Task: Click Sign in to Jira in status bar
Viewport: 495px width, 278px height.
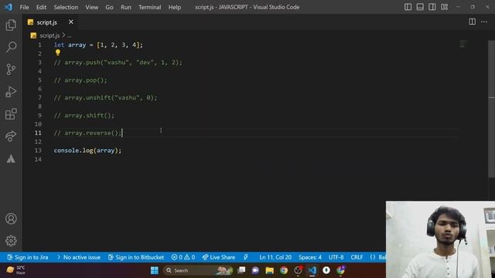Action: coord(28,257)
